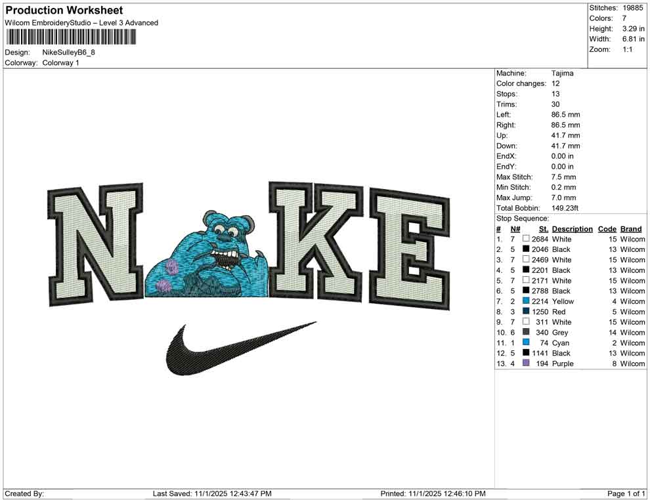Click the White swatch for thread 2684
650x500 pixels.
pyautogui.click(x=526, y=239)
